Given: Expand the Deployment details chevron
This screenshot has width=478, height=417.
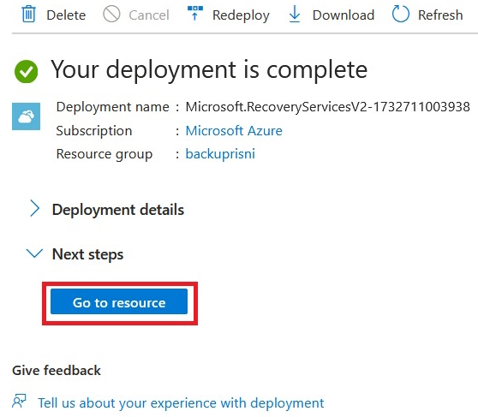Looking at the screenshot, I should [35, 209].
